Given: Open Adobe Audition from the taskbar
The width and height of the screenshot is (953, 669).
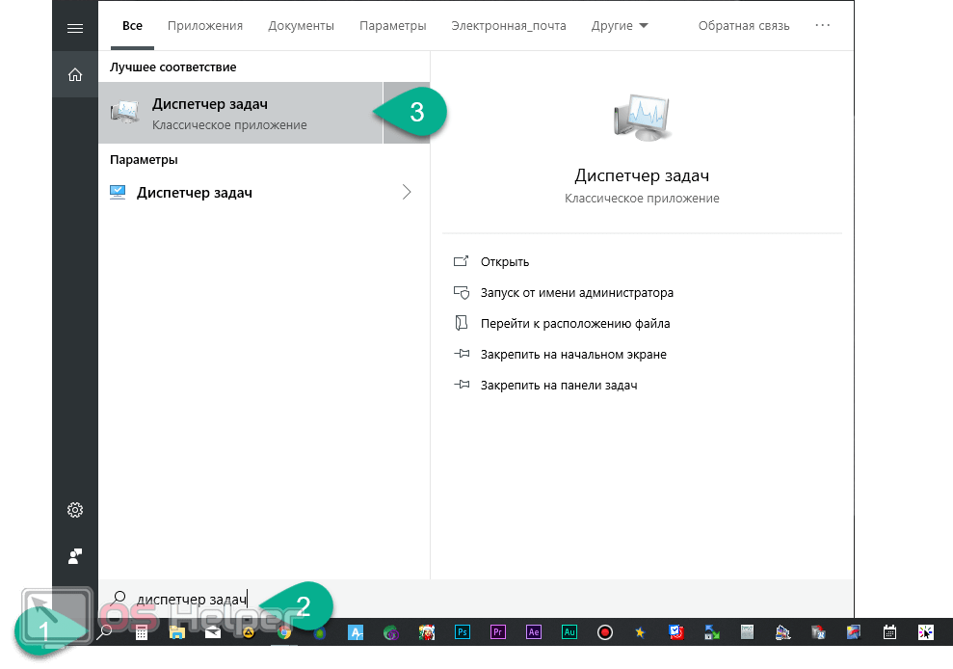Looking at the screenshot, I should point(569,633).
